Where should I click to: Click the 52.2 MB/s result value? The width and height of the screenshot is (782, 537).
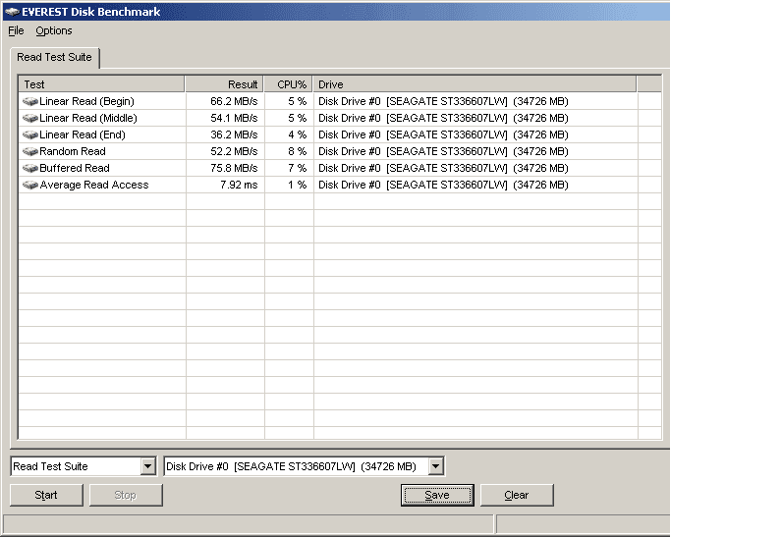(234, 151)
